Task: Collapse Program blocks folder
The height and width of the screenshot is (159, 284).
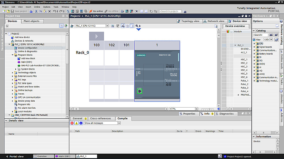Action: click(12, 55)
